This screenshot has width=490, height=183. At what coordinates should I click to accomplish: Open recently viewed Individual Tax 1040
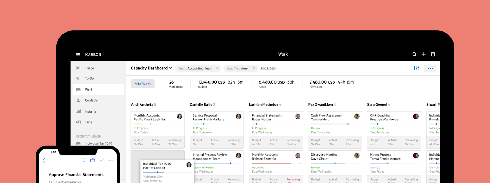[98, 143]
